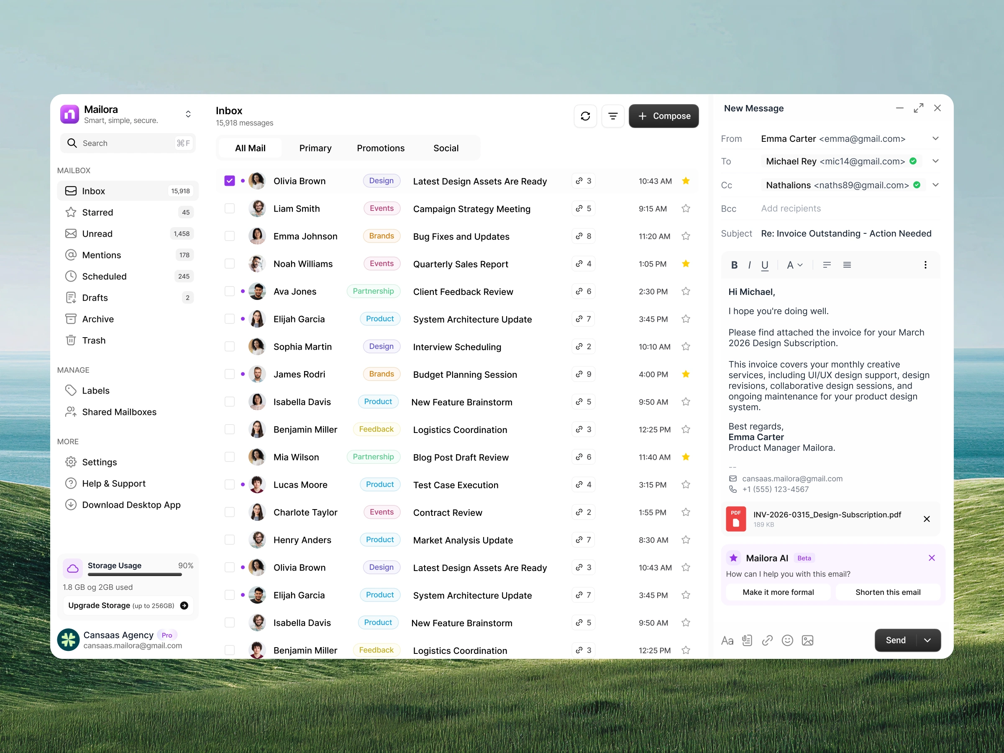Open Settings in sidebar
The width and height of the screenshot is (1004, 753).
tap(128, 462)
